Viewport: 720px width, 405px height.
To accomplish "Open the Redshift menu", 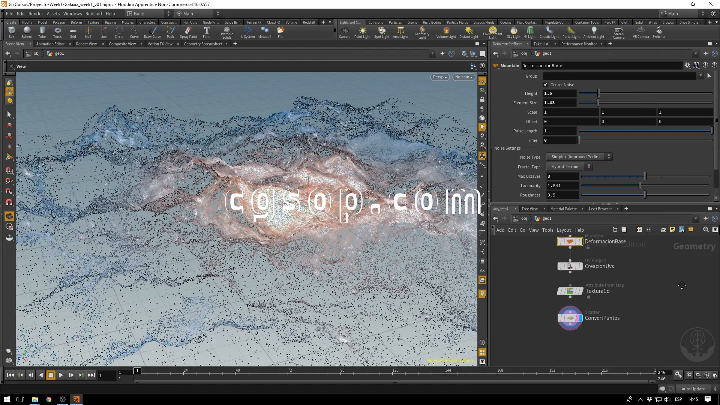I will tap(94, 13).
